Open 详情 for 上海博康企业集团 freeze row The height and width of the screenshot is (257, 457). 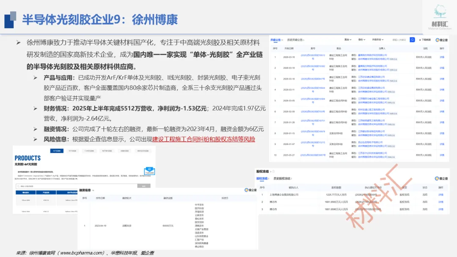tap(440, 195)
